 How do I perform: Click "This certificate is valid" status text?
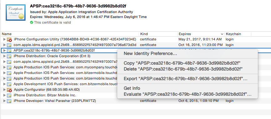(53, 22)
